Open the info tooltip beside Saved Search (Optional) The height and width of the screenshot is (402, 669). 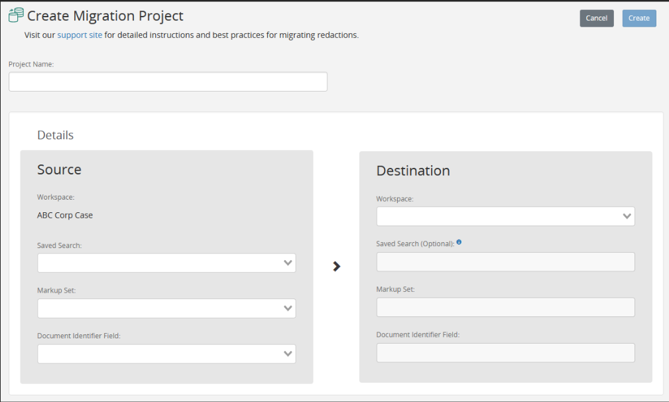[x=459, y=243]
